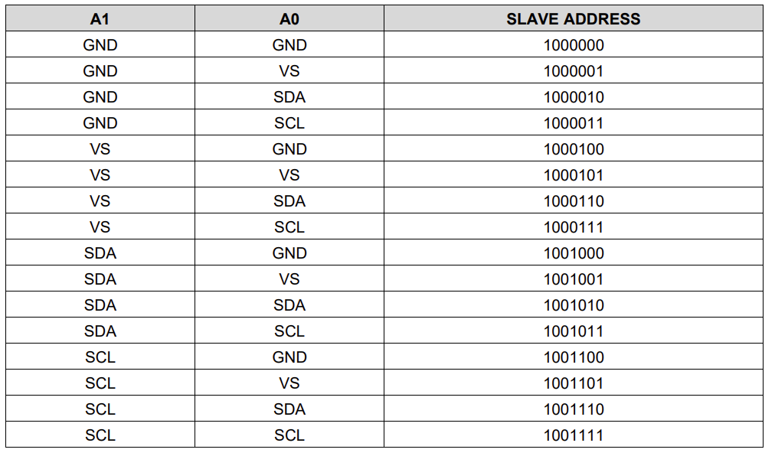Select address 1001101 cell
Screen dimensions: 775x456
point(574,383)
